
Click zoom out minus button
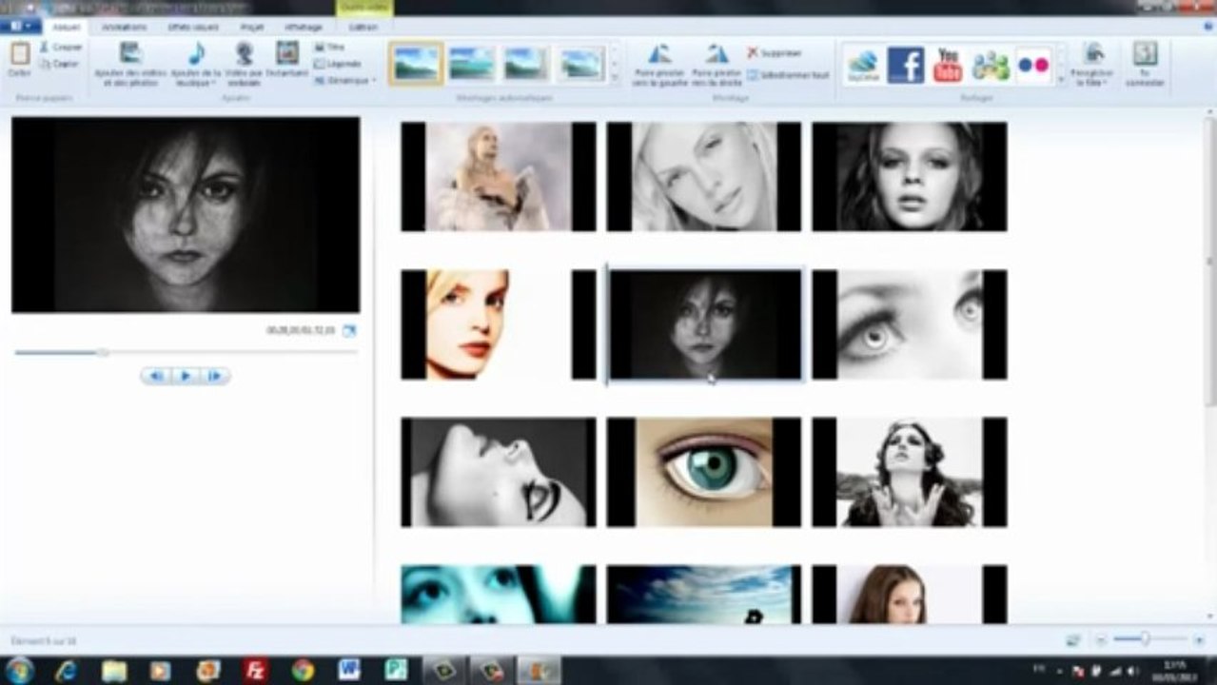pyautogui.click(x=1101, y=640)
